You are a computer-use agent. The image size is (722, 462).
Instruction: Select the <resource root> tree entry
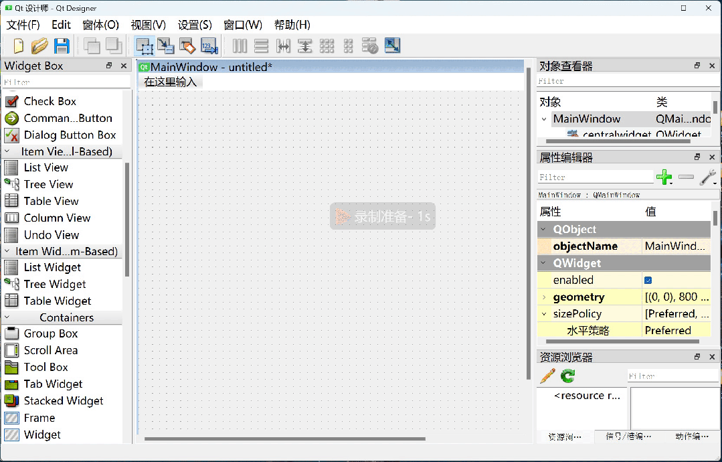click(587, 396)
